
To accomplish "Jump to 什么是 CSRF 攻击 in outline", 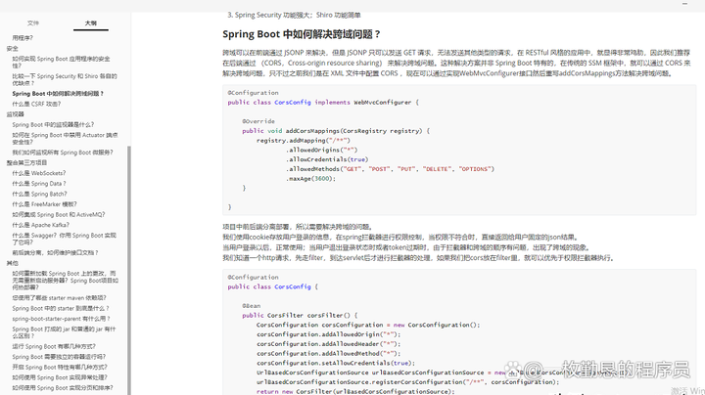I will (x=36, y=104).
